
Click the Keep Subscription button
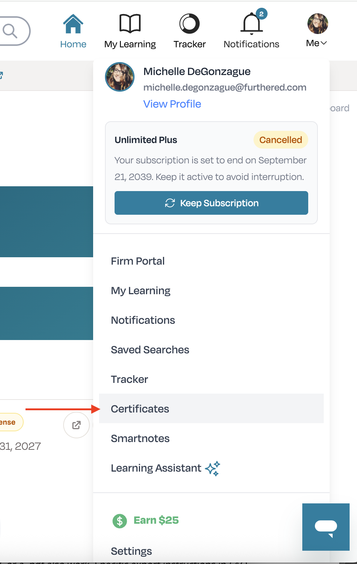(211, 203)
